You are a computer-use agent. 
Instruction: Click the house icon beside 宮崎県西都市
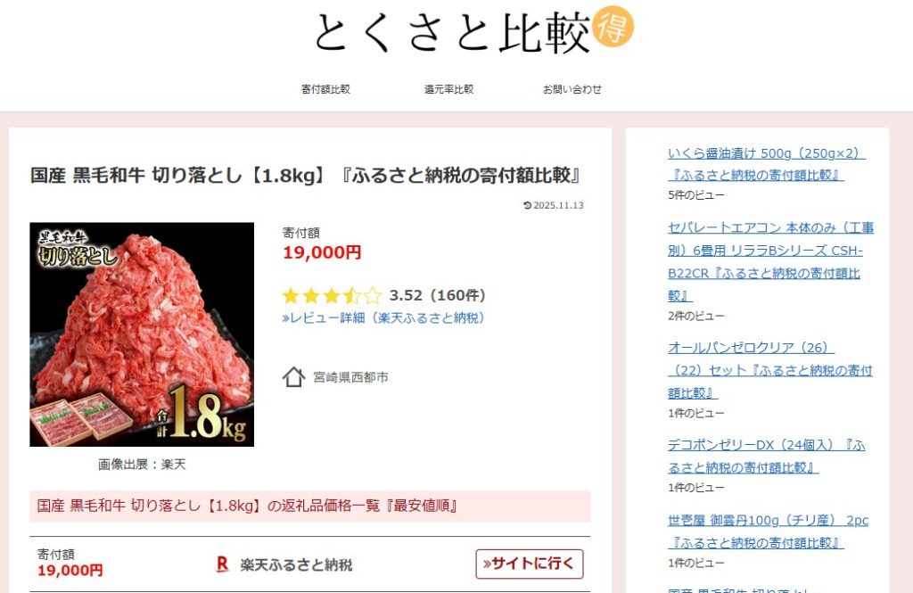293,377
